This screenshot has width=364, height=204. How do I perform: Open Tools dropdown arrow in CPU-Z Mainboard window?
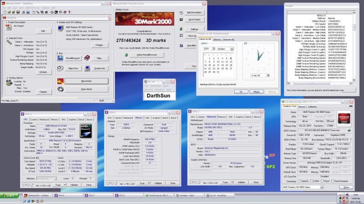pos(232,182)
